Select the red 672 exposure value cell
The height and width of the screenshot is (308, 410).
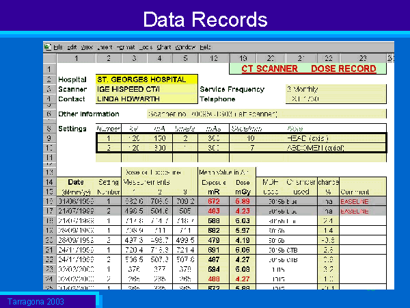213,203
